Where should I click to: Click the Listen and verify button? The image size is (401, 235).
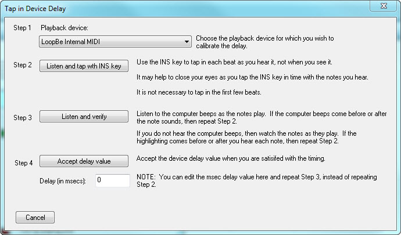[x=84, y=117]
